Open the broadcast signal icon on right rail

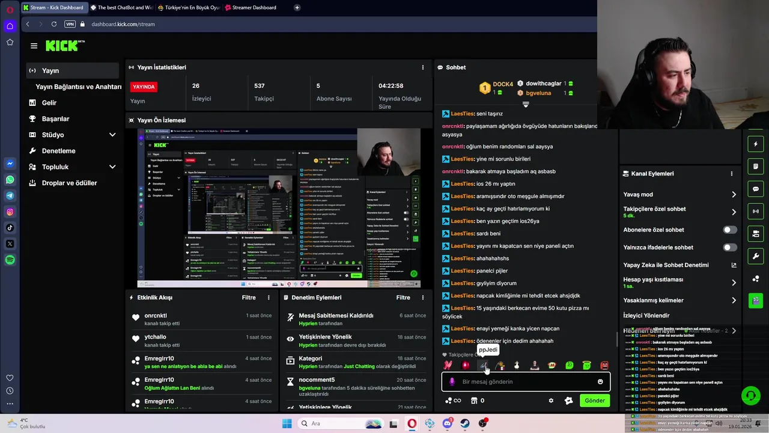coord(756,211)
